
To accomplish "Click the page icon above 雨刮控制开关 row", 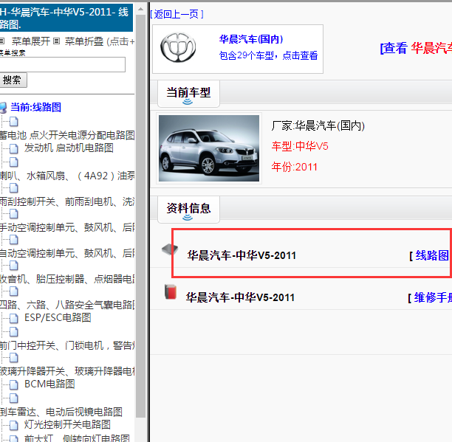I will click(13, 188).
